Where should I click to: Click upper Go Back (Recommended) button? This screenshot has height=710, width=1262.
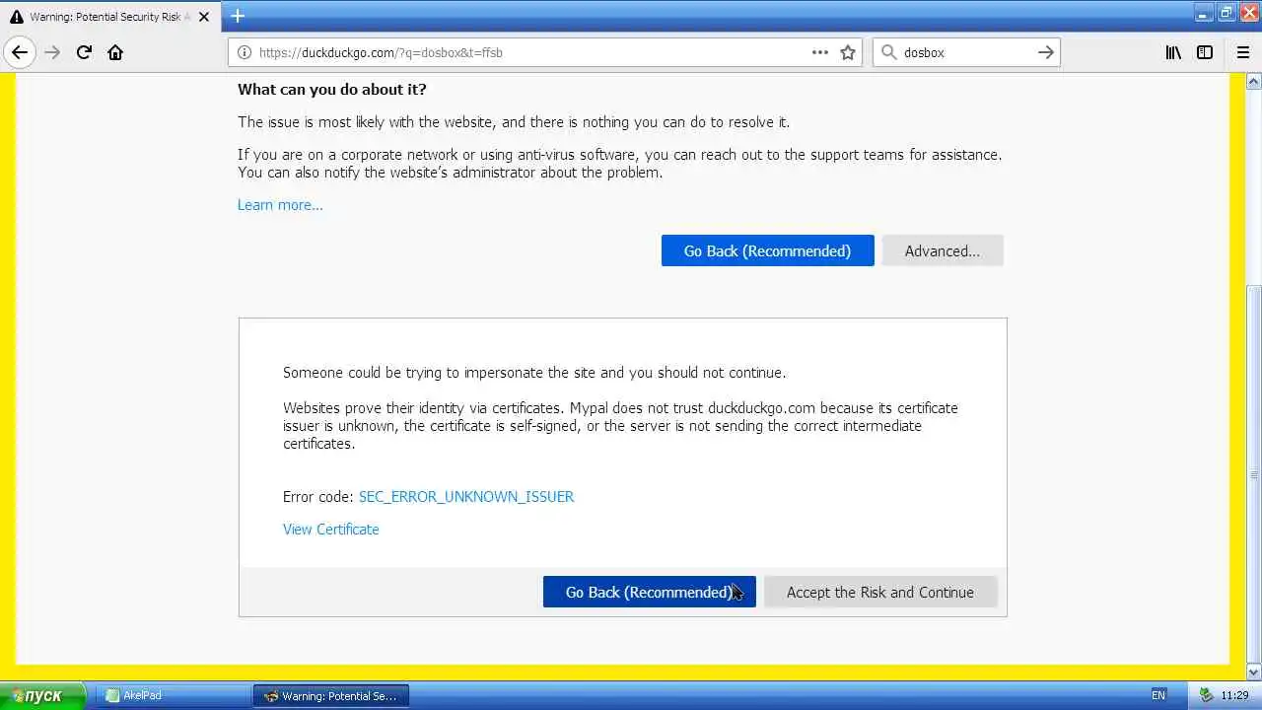pyautogui.click(x=767, y=250)
